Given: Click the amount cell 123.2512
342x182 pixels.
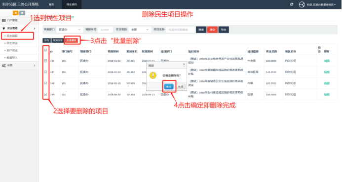Looking at the screenshot, I should (271, 72).
